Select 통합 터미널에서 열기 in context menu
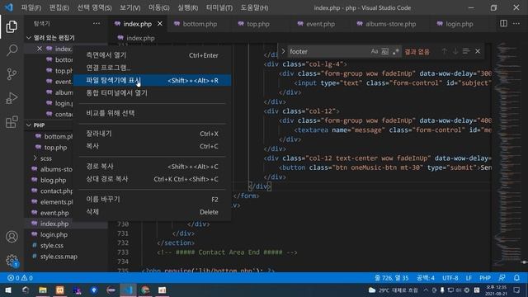 (x=152, y=93)
